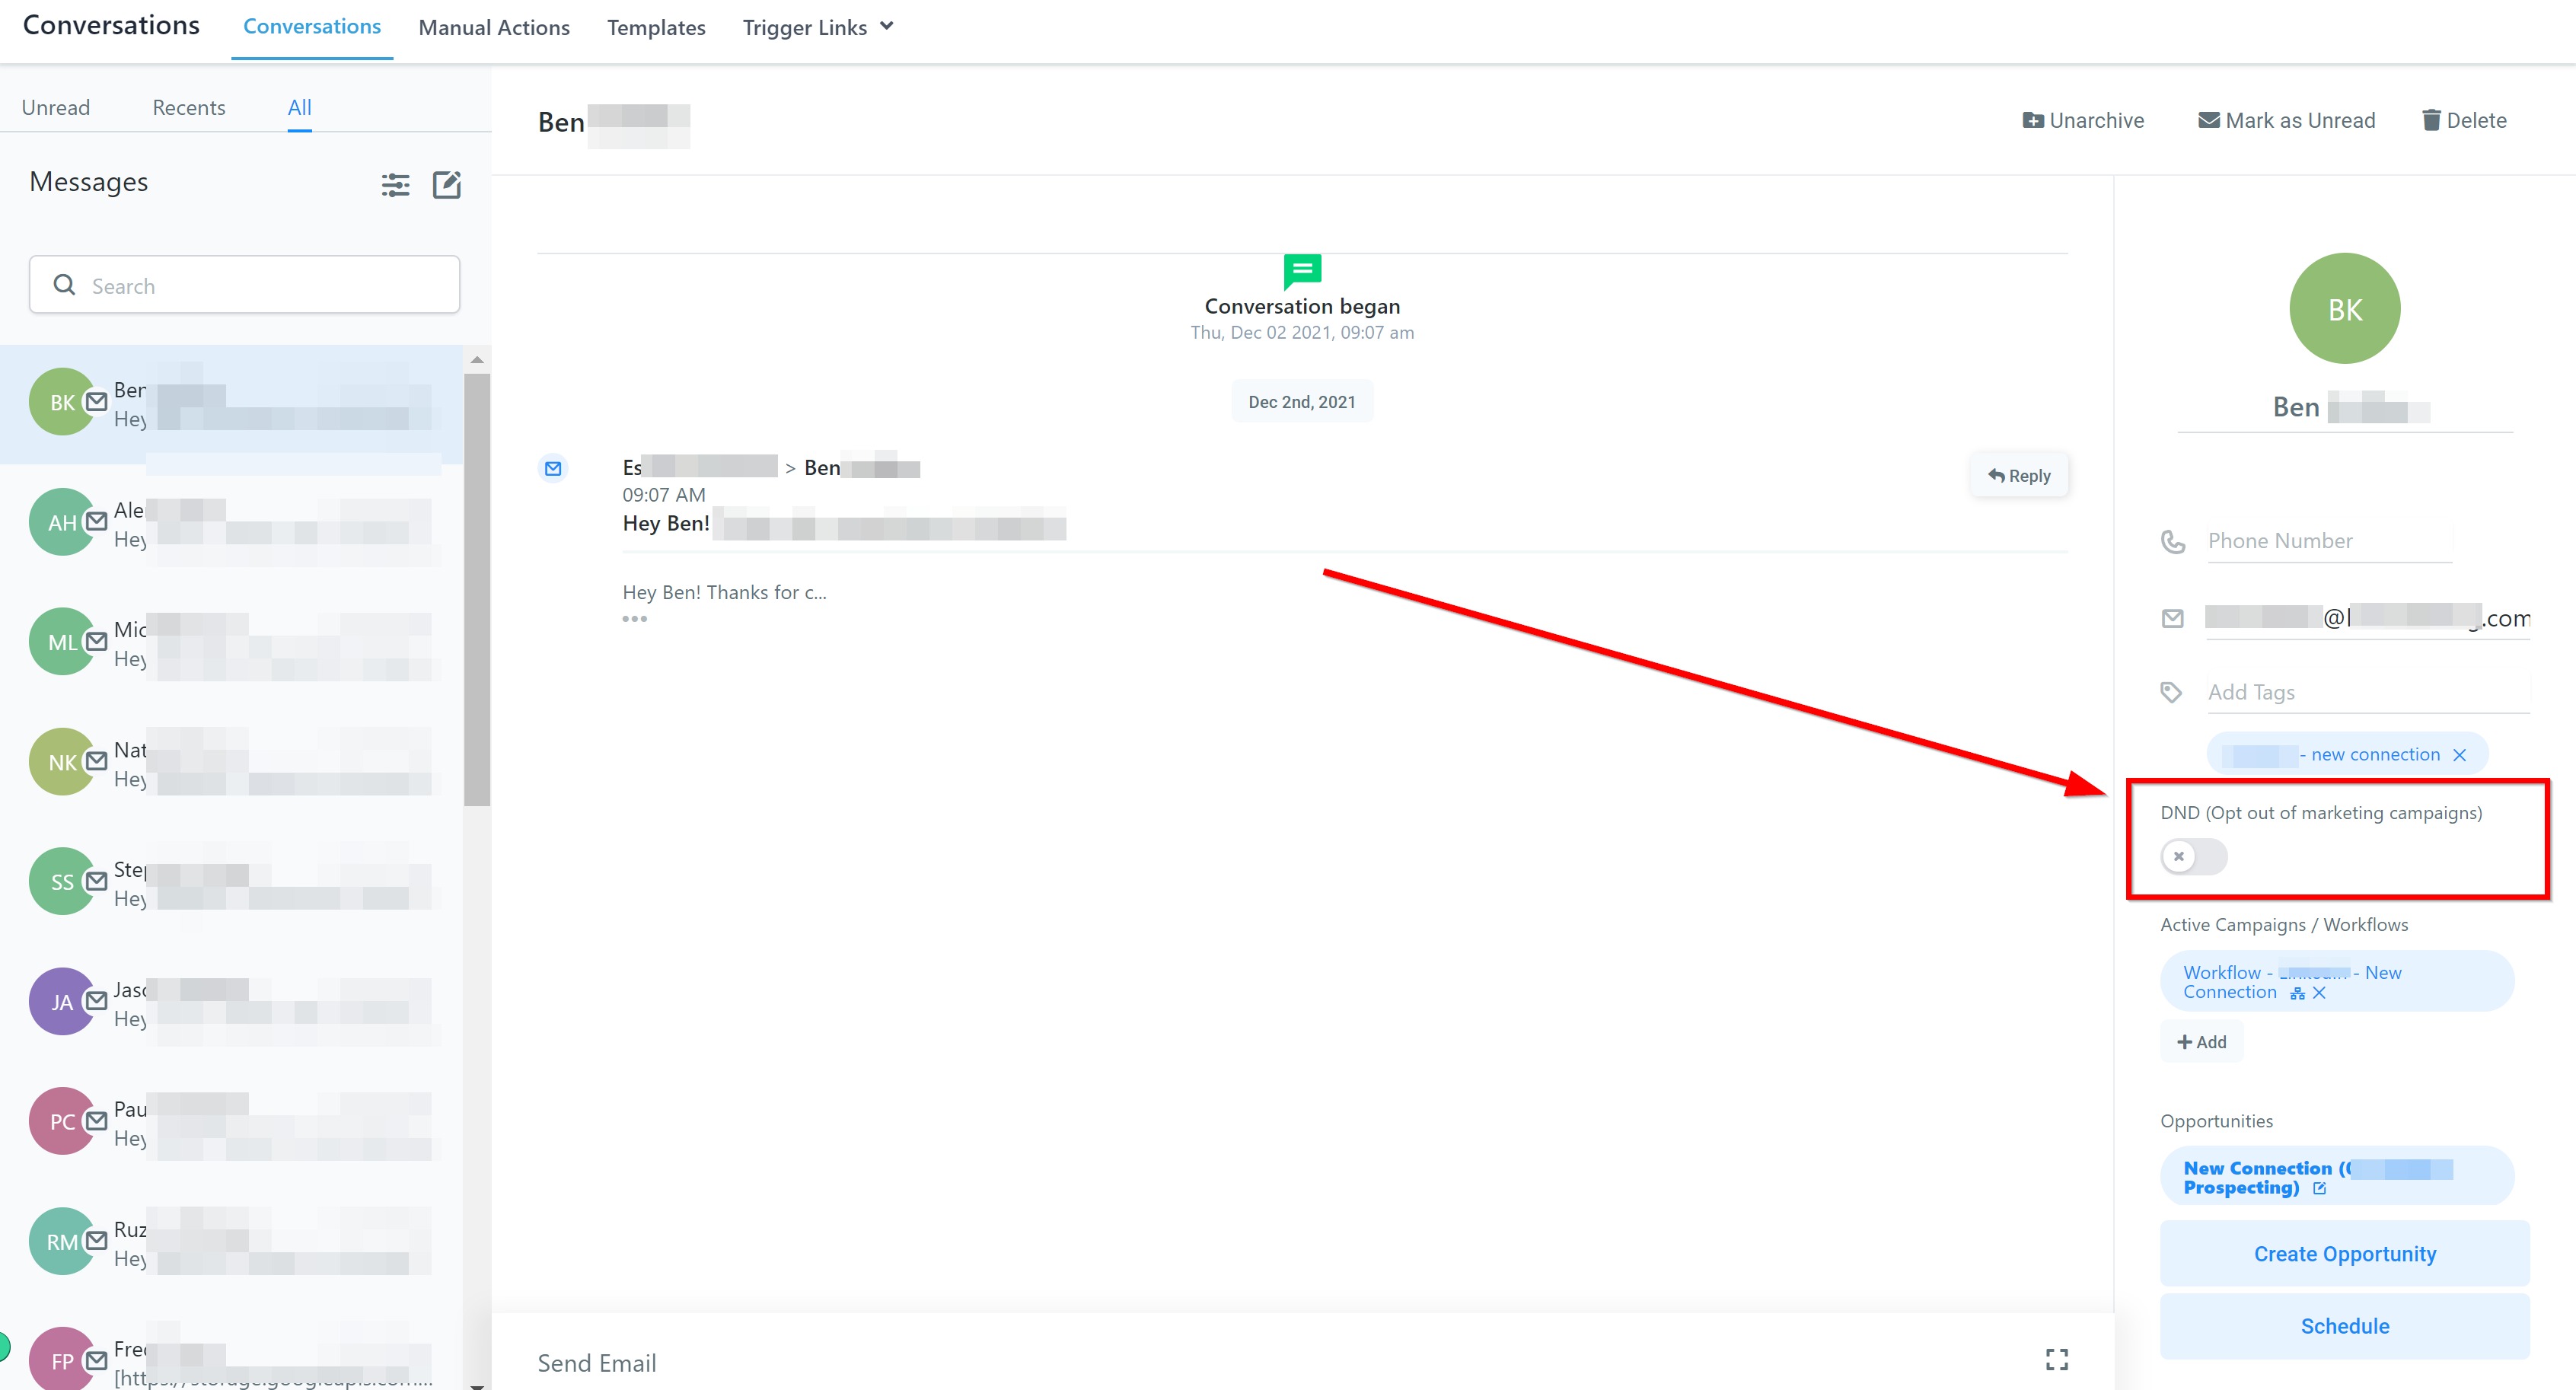Click Reply on the Hey Ben email
The image size is (2576, 1390).
click(x=2019, y=476)
